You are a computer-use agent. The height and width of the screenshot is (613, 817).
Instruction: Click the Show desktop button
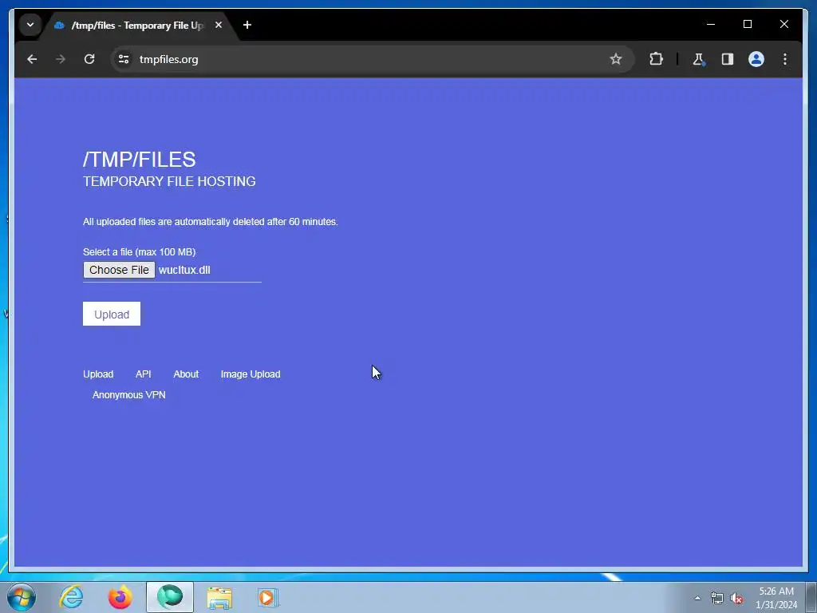(x=811, y=598)
